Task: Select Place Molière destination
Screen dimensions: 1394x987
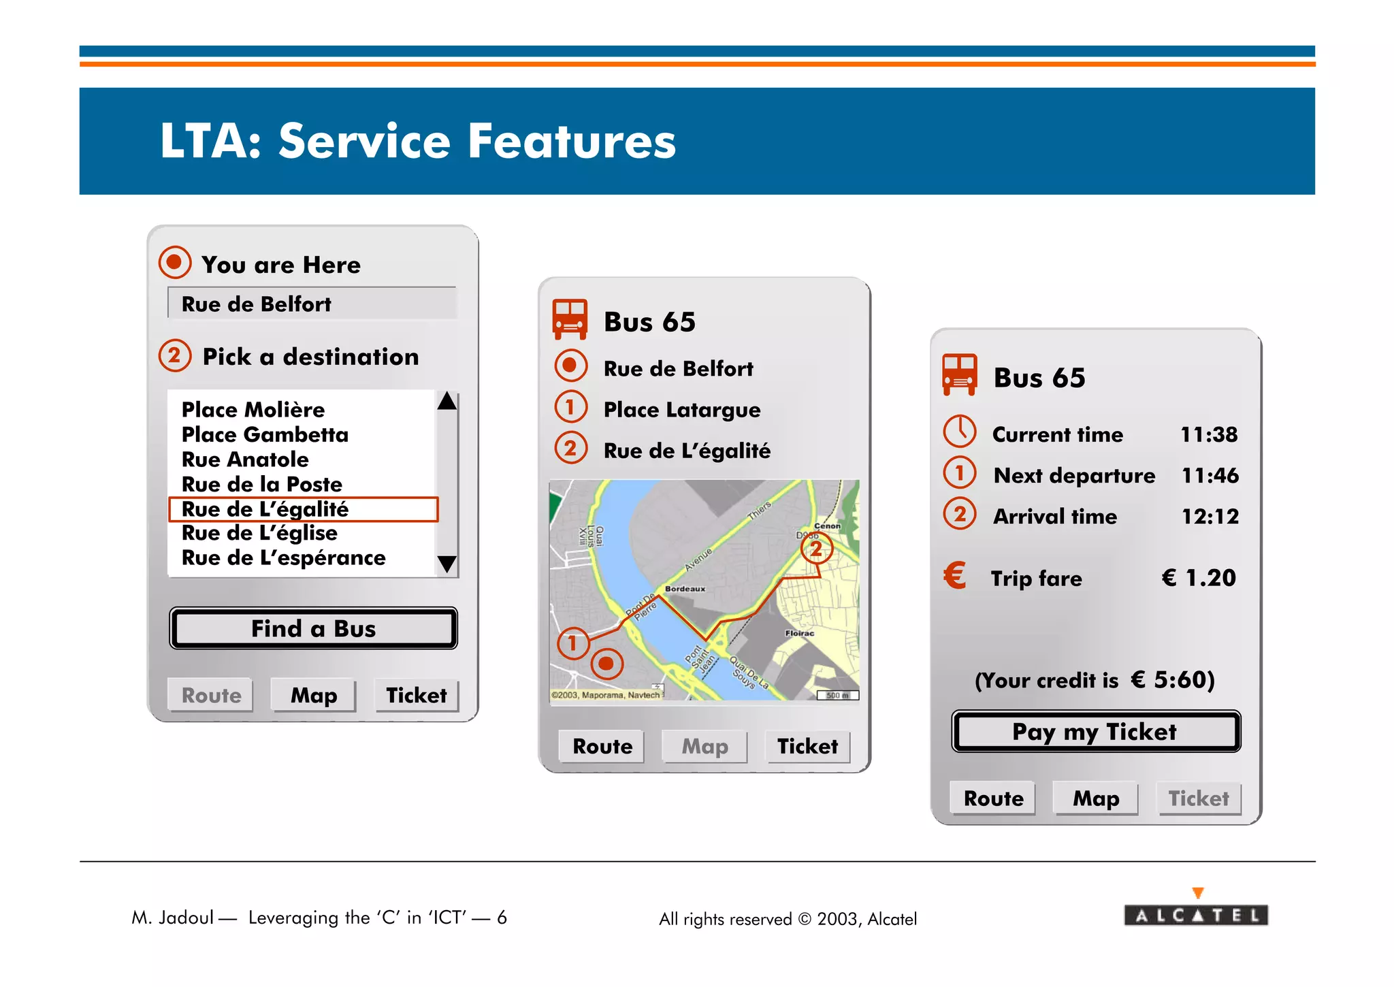Action: [x=253, y=410]
